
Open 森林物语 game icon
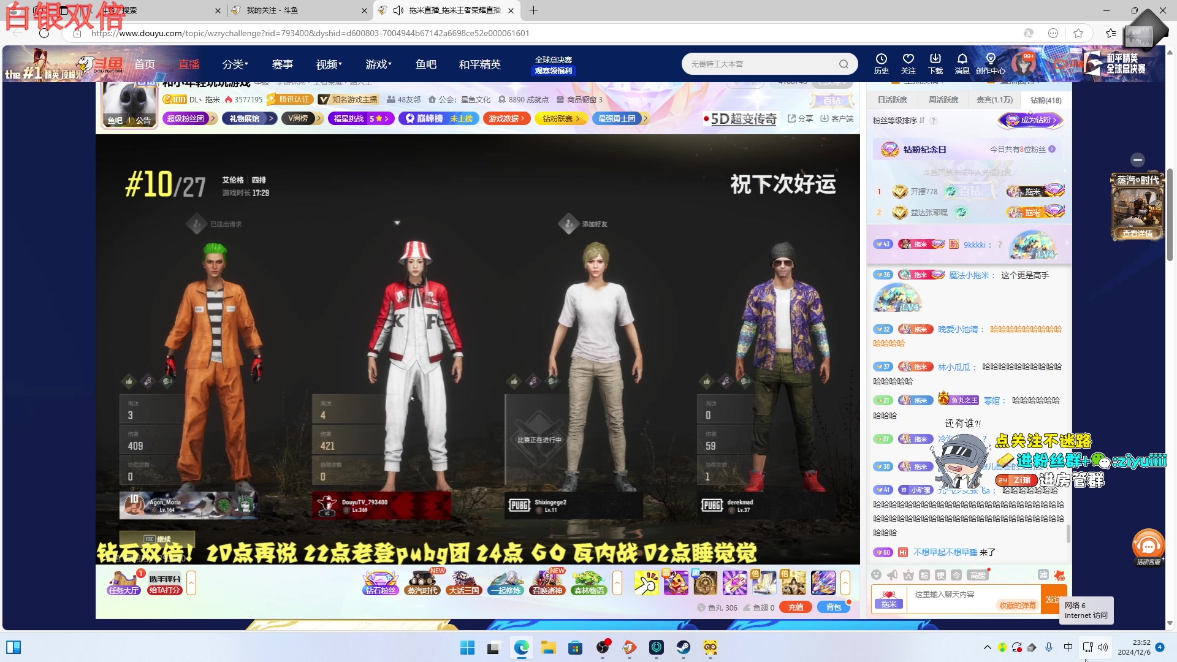click(589, 583)
